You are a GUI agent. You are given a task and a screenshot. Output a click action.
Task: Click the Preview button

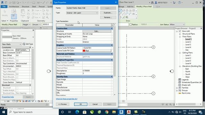62,104
